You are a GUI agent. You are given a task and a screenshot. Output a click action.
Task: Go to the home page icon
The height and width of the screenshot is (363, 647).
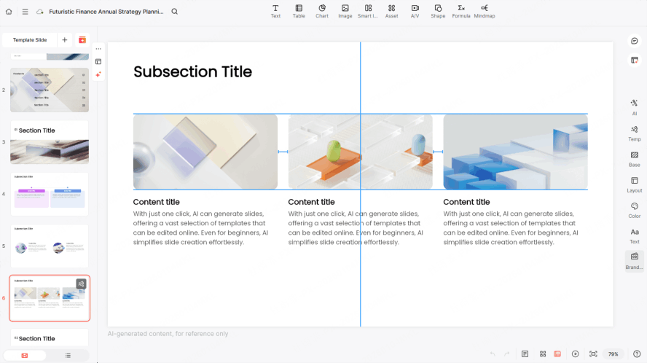tap(10, 12)
